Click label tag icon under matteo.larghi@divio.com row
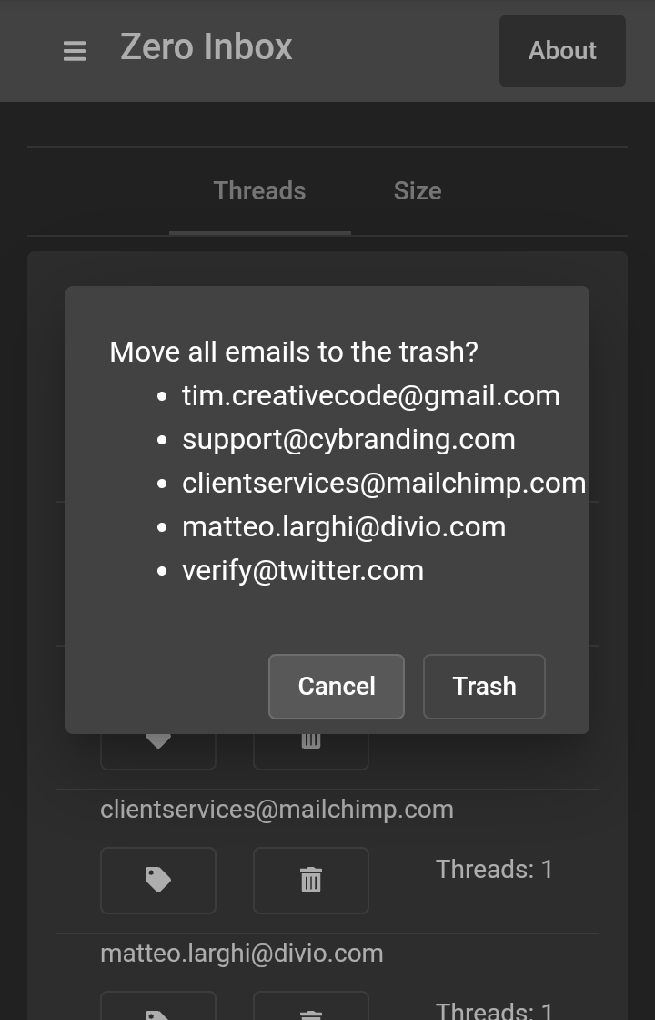Viewport: 655px width, 1020px height. 158,1007
